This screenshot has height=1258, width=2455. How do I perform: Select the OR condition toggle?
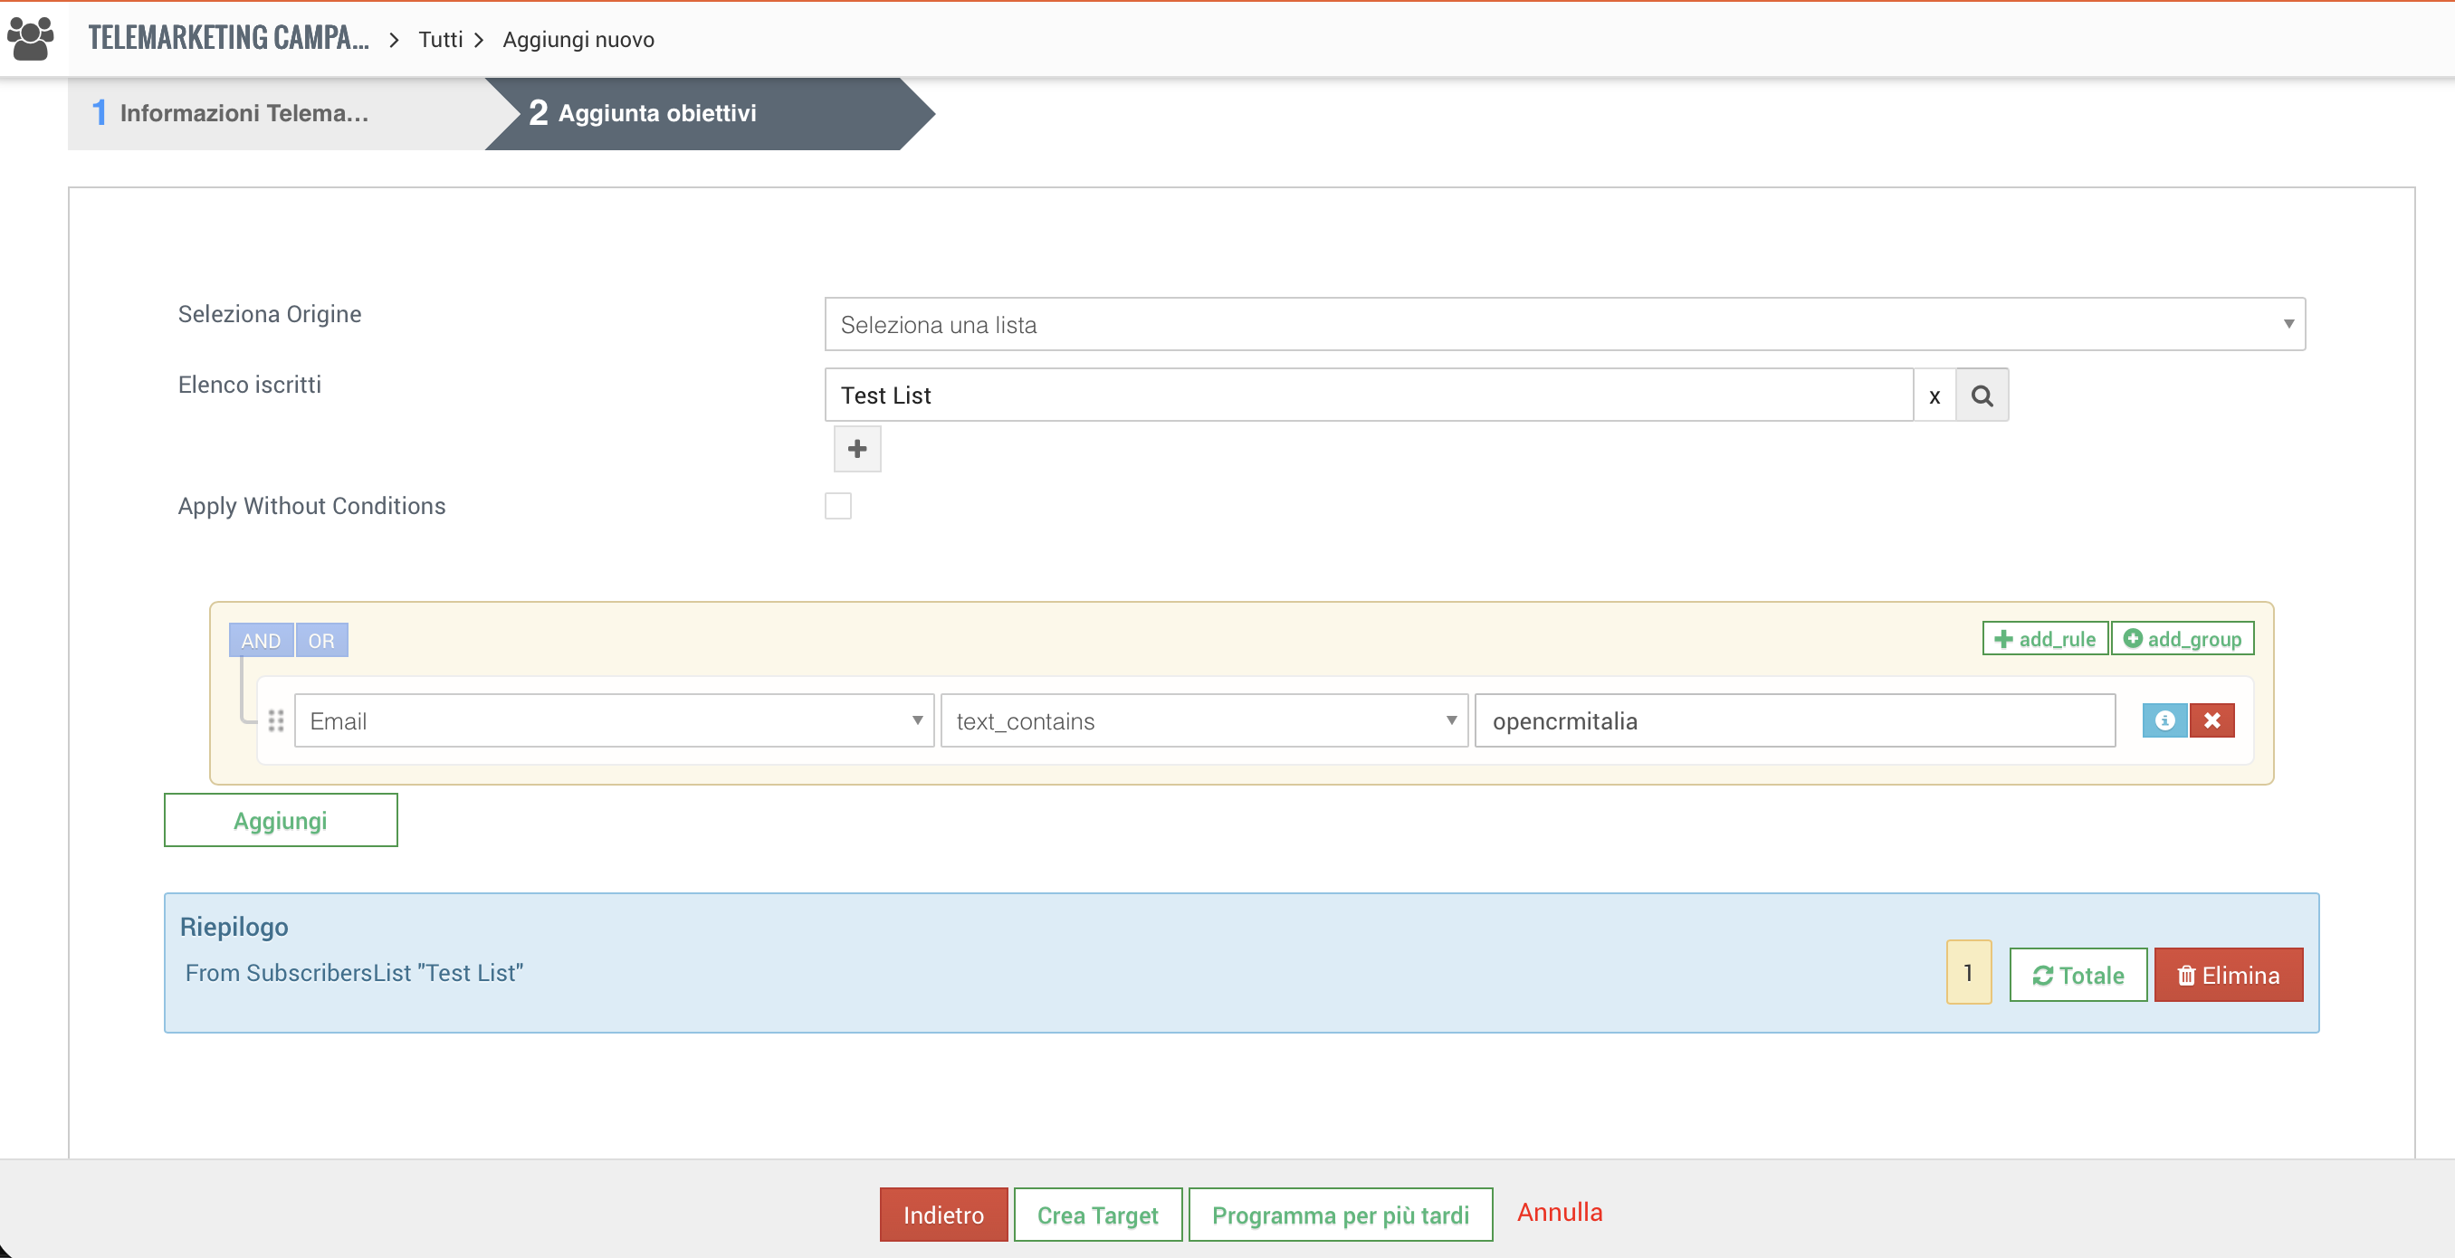click(321, 641)
